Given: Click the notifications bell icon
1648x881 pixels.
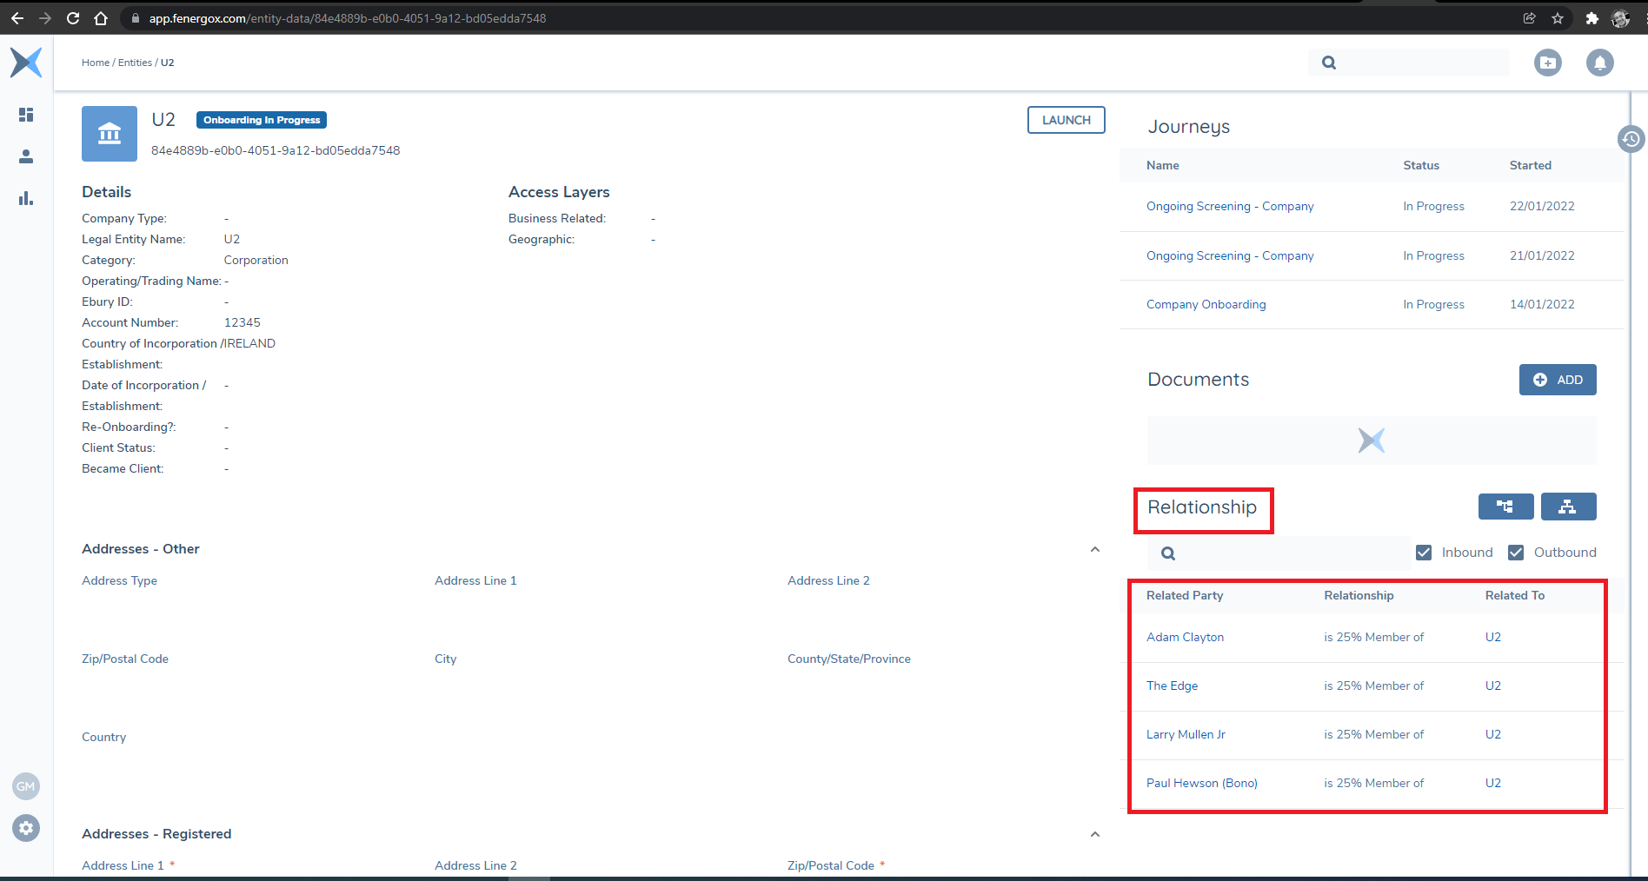Looking at the screenshot, I should coord(1599,63).
